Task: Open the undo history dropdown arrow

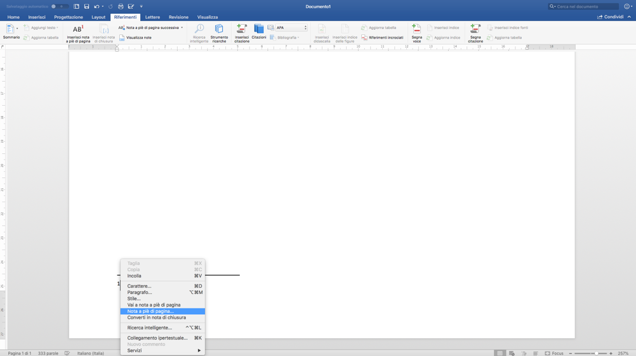Action: pyautogui.click(x=103, y=6)
